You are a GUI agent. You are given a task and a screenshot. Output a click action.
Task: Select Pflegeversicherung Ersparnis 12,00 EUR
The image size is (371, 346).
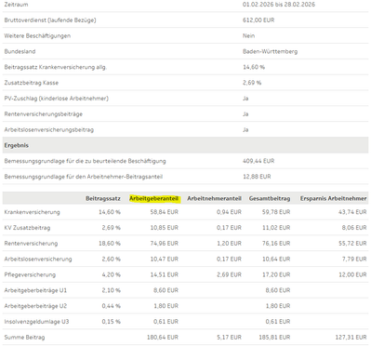point(352,275)
